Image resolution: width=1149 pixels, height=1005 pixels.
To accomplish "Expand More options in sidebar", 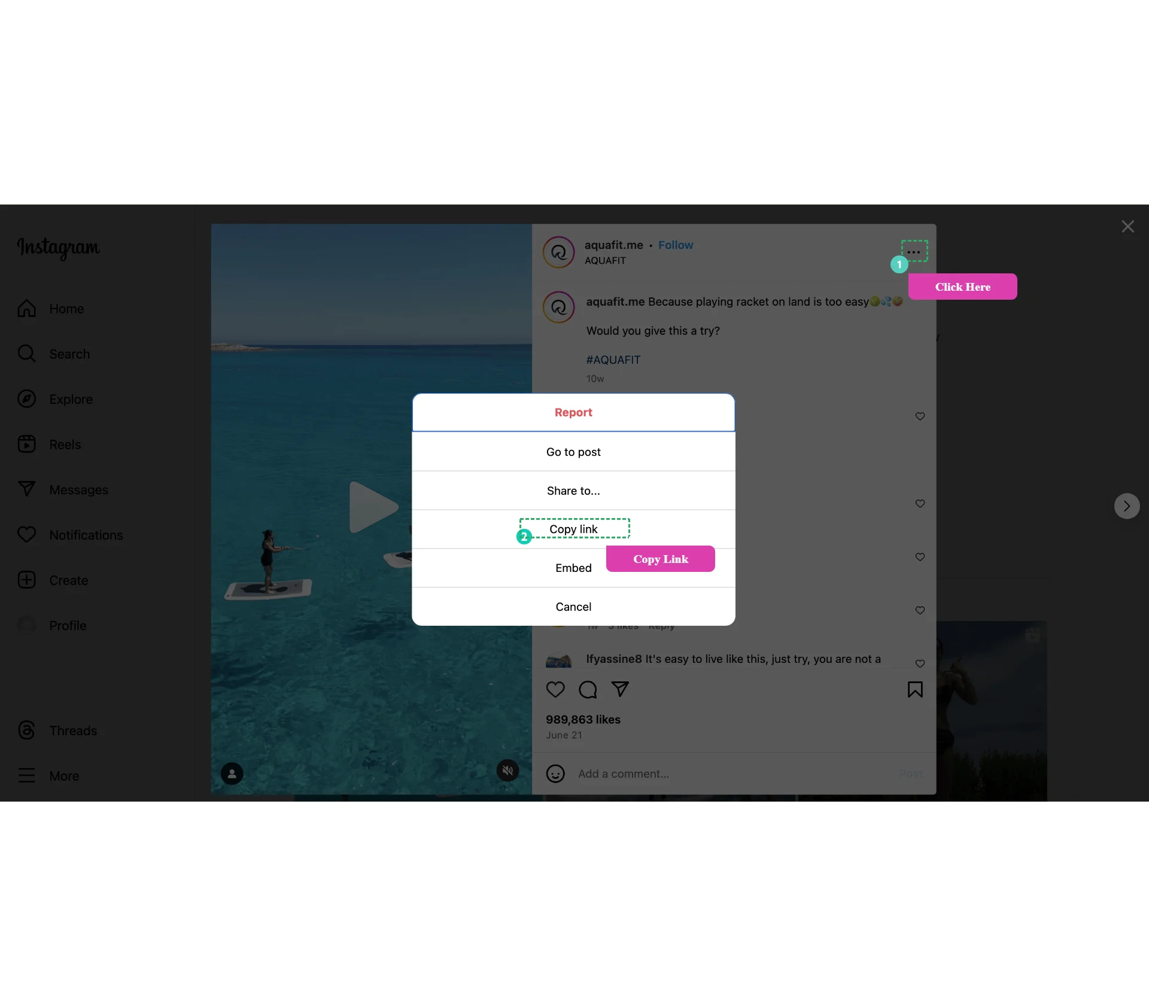I will [x=63, y=775].
